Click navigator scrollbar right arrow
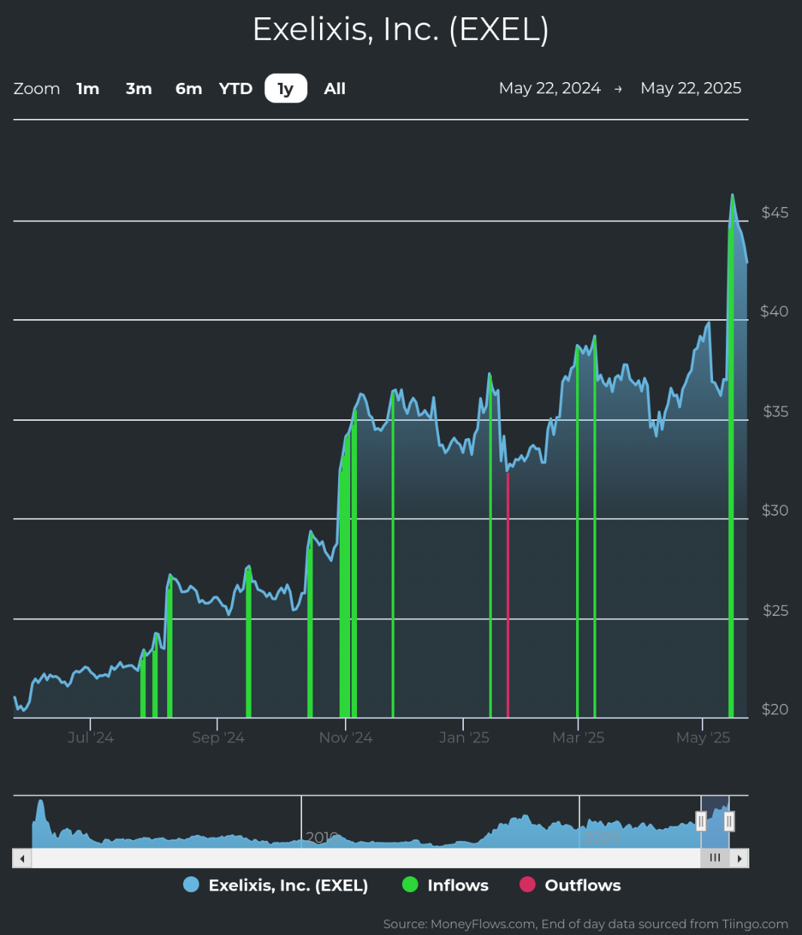The height and width of the screenshot is (935, 802). pyautogui.click(x=739, y=858)
